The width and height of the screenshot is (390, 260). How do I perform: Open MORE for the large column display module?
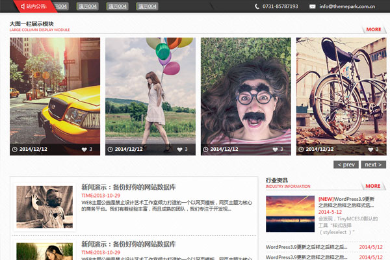(373, 29)
